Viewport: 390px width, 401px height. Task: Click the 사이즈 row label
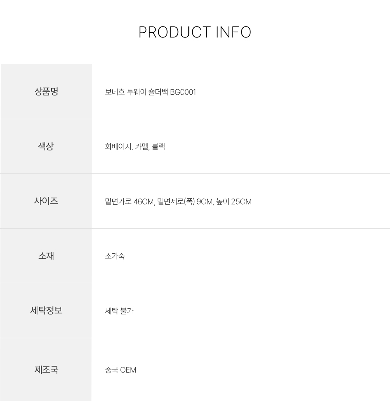click(x=46, y=201)
